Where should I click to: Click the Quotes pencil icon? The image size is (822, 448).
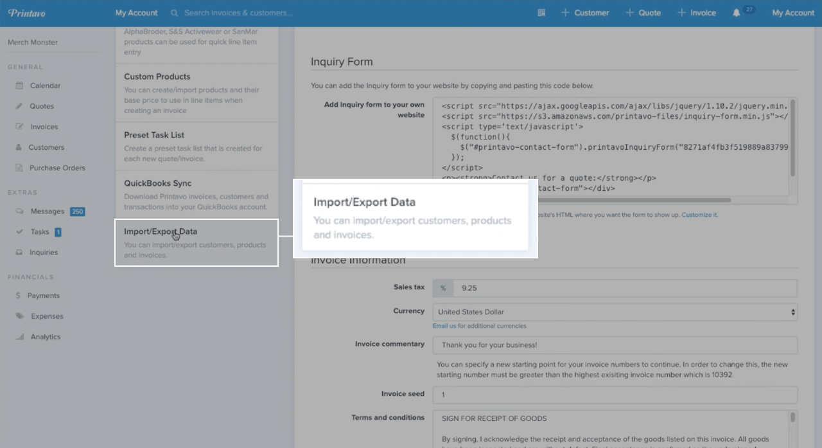[19, 106]
